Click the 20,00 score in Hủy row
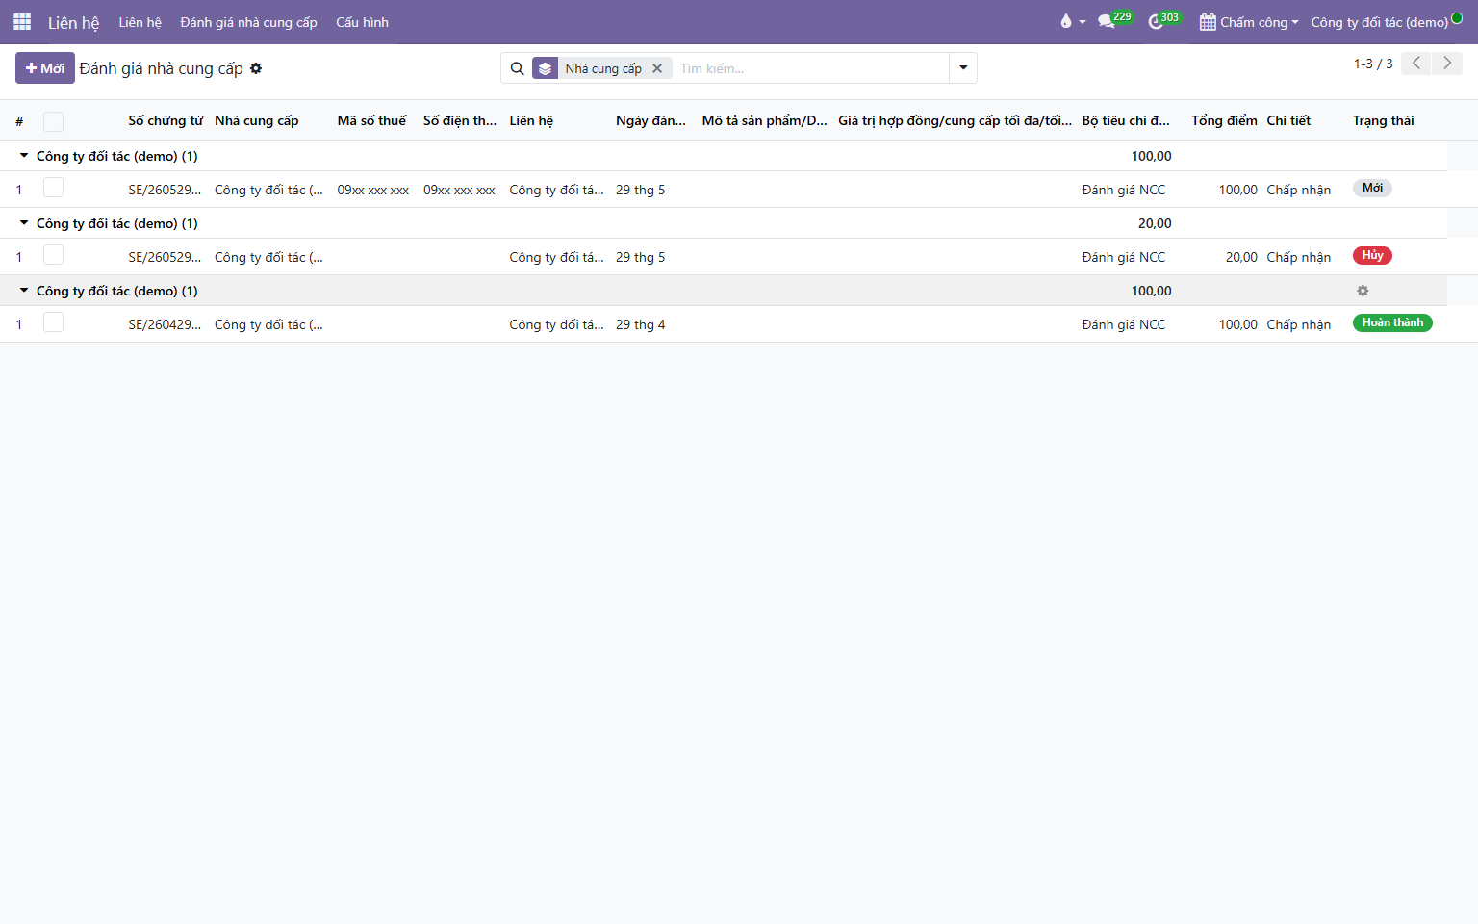The image size is (1478, 924). point(1241,258)
